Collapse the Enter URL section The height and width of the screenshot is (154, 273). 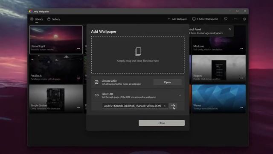[x=180, y=95]
